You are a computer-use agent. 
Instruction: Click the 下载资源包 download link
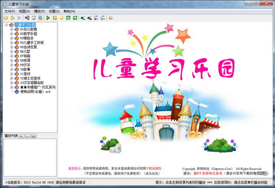[x=154, y=169]
